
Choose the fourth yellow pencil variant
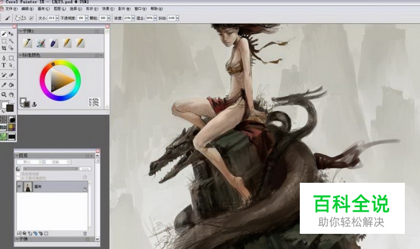click(x=67, y=43)
